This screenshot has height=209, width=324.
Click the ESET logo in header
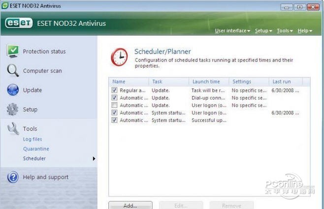19,23
